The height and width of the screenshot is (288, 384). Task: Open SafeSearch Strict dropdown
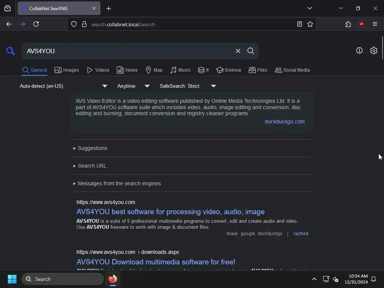(187, 86)
